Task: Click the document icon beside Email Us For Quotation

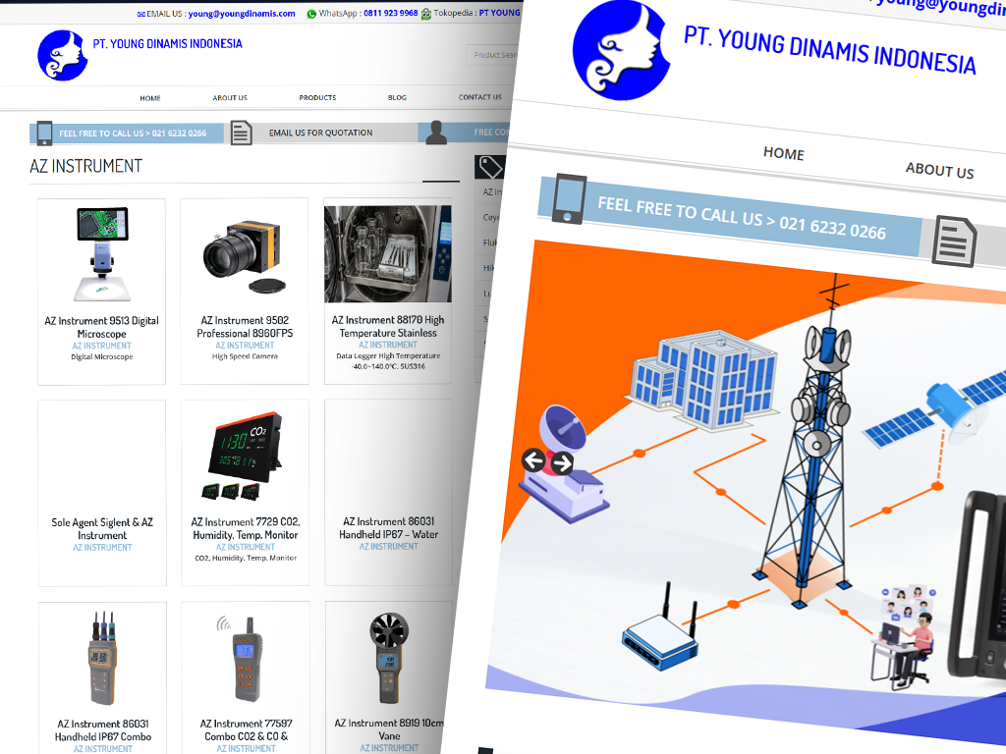Action: [242, 133]
